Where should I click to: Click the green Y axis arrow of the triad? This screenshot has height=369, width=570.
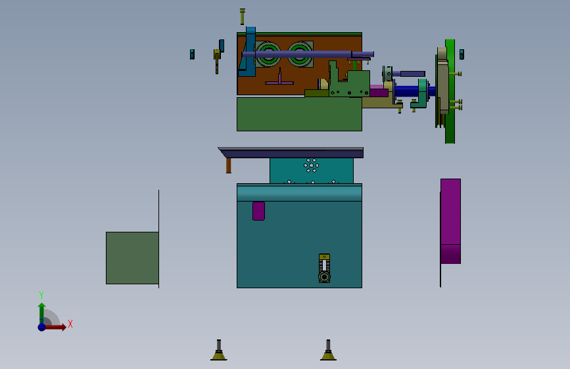[x=42, y=312]
